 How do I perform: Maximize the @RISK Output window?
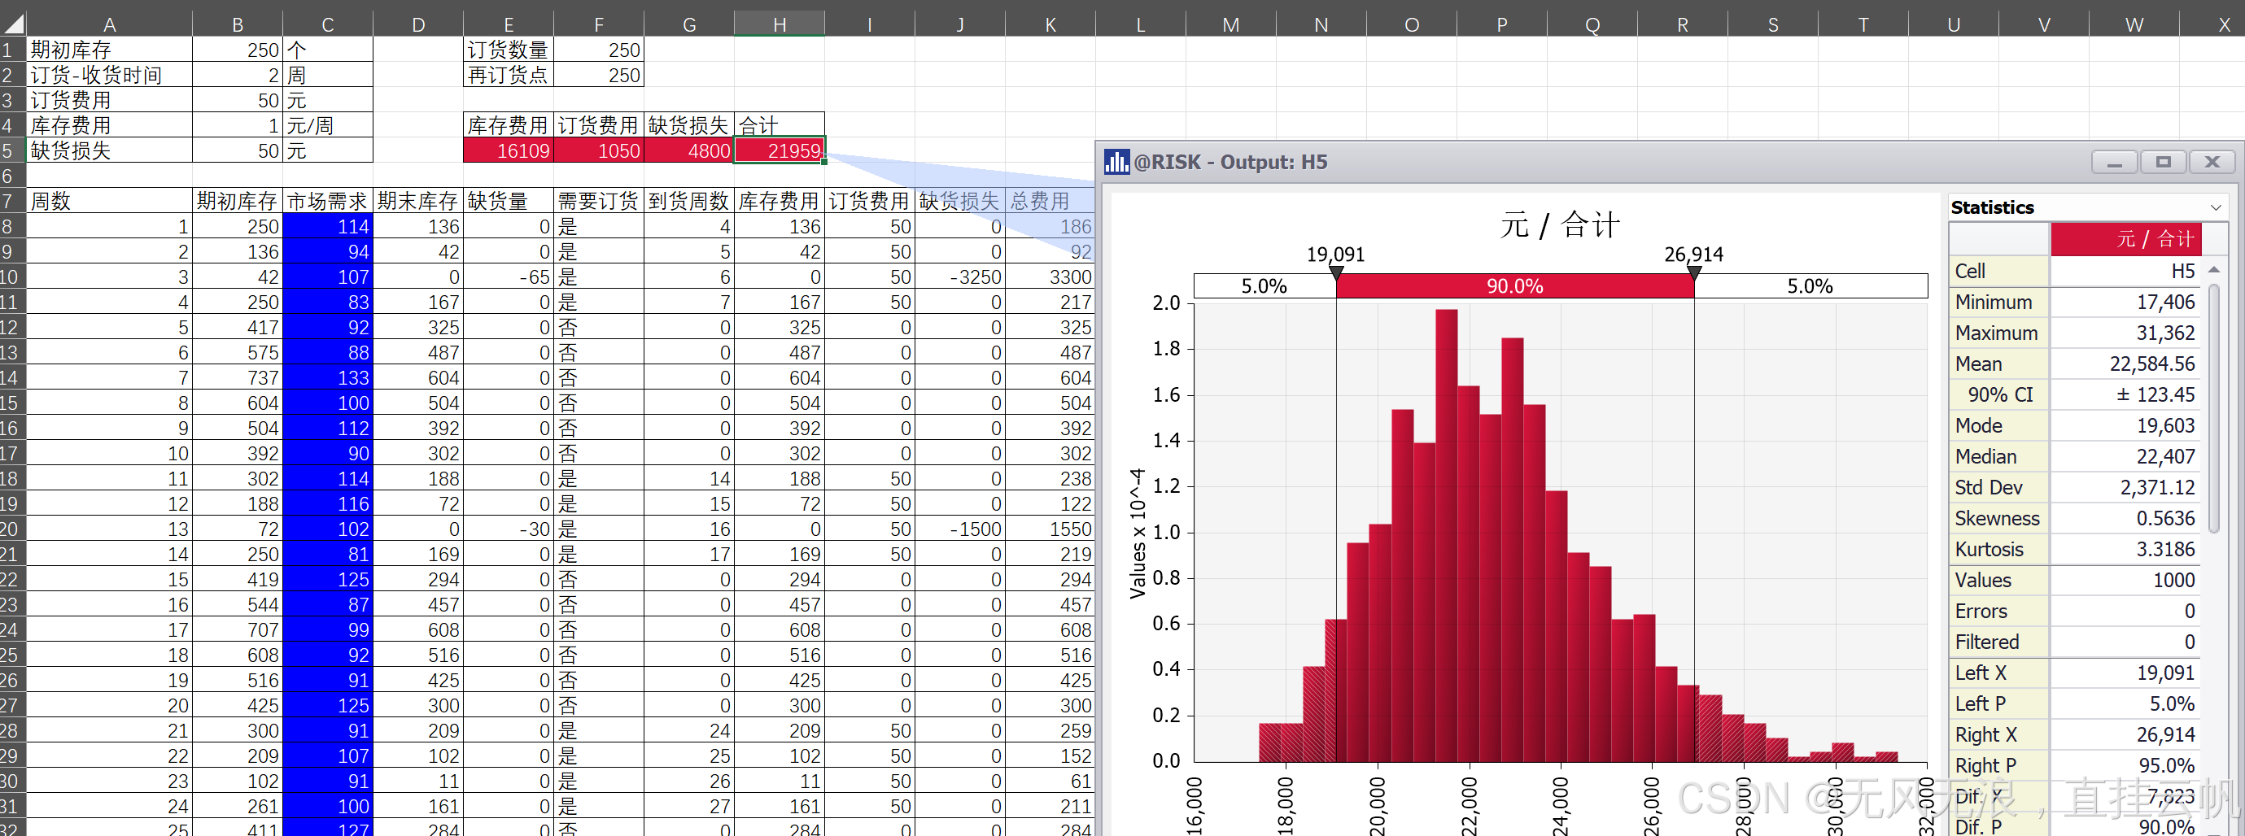(2163, 162)
